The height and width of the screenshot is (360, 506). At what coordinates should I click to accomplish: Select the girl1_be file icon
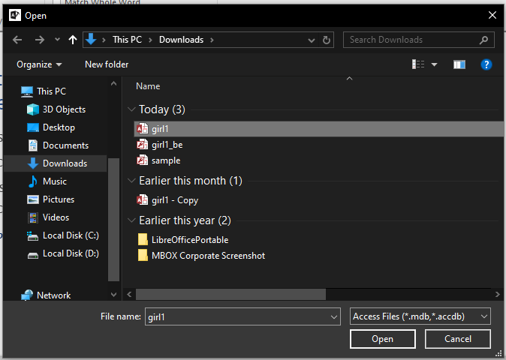tap(143, 145)
